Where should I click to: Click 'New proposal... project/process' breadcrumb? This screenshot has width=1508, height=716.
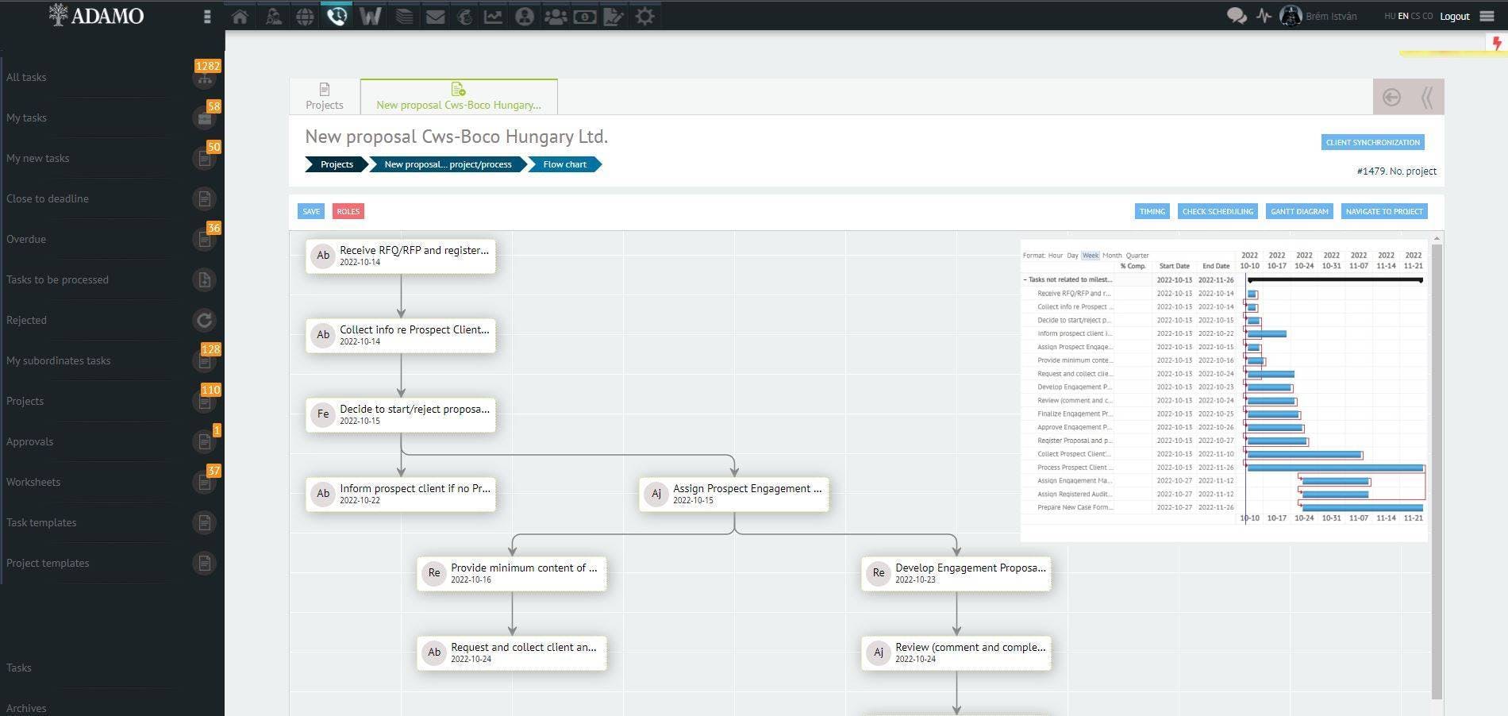448,164
